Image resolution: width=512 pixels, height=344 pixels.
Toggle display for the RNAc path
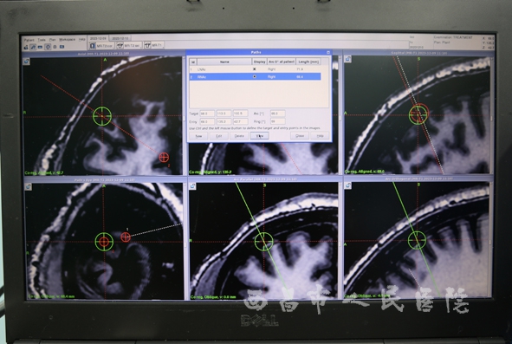[x=255, y=76]
